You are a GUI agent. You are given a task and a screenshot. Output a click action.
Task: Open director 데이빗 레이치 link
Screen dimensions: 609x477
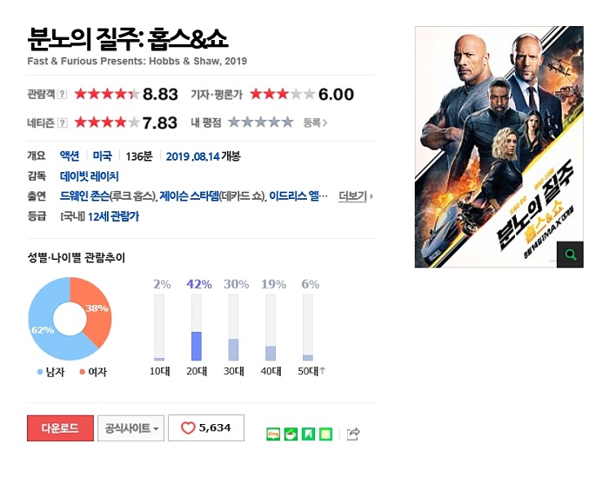click(84, 176)
